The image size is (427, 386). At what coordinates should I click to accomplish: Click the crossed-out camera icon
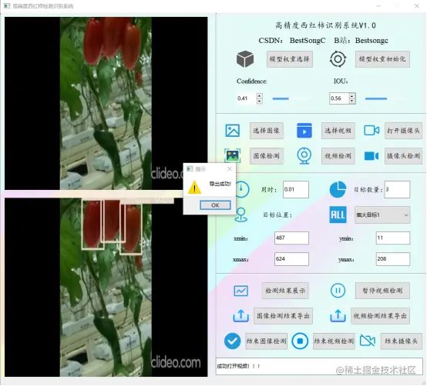tap(368, 341)
